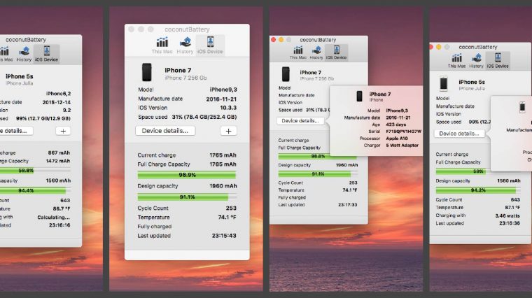Click space used '31% (78.4 GB/252.4 GB)'
The width and height of the screenshot is (532, 298).
click(x=204, y=117)
